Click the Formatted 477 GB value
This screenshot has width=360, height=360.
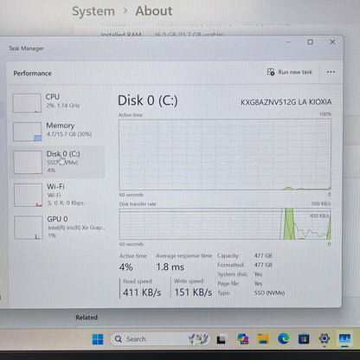[263, 265]
